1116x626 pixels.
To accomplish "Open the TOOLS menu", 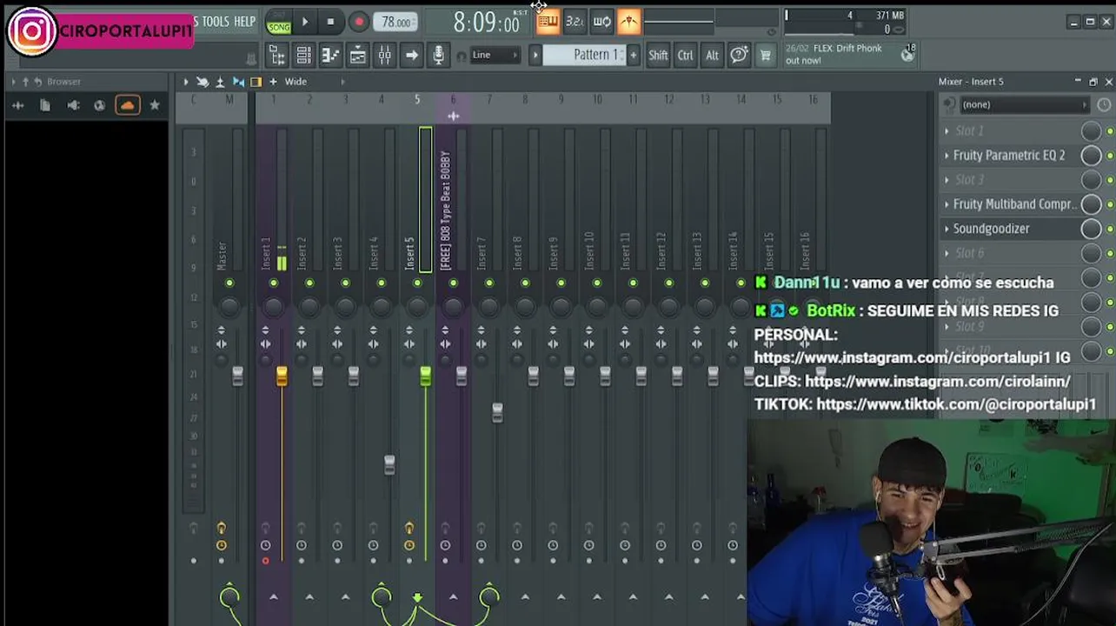I will click(x=214, y=22).
